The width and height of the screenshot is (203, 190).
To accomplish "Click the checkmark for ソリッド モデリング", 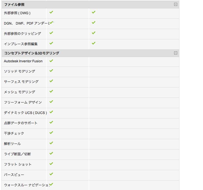I will (x=51, y=71).
